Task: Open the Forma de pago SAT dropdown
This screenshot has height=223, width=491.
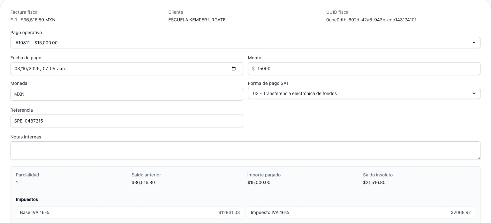Action: 364,93
